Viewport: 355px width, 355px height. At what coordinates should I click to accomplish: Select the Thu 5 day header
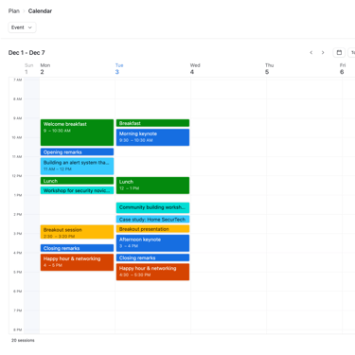coord(269,68)
